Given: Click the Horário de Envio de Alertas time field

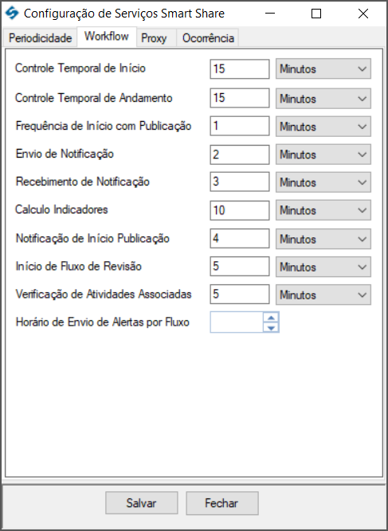Looking at the screenshot, I should point(237,322).
